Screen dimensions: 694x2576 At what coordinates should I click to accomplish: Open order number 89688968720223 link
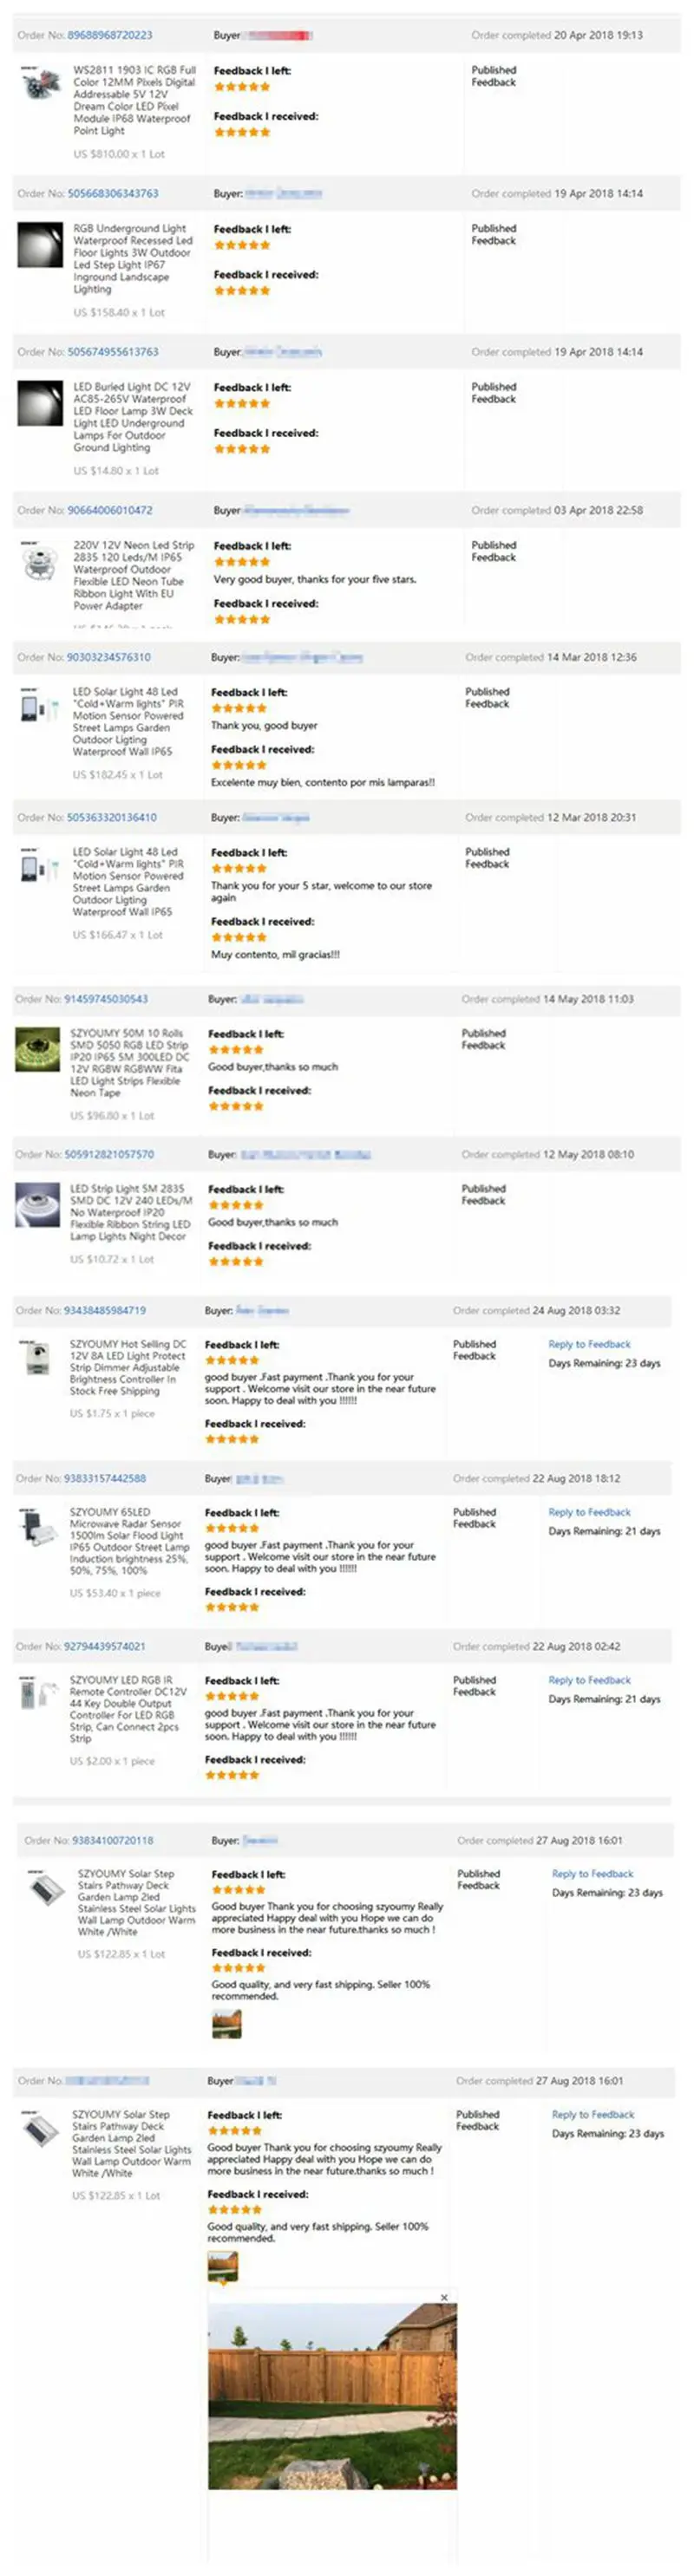click(110, 35)
